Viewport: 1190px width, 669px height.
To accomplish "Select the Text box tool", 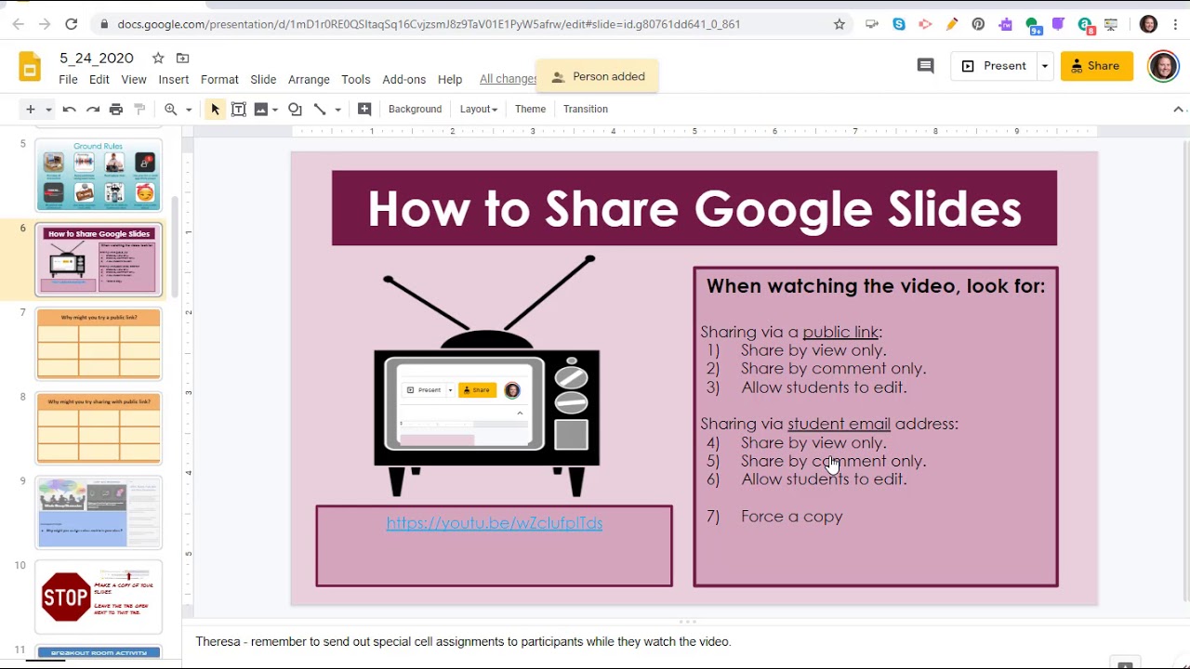I will 238,109.
